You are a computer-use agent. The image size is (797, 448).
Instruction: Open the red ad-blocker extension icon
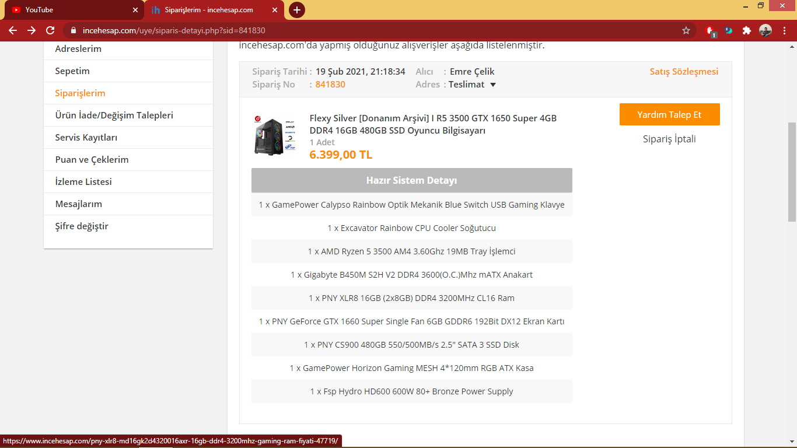(711, 31)
